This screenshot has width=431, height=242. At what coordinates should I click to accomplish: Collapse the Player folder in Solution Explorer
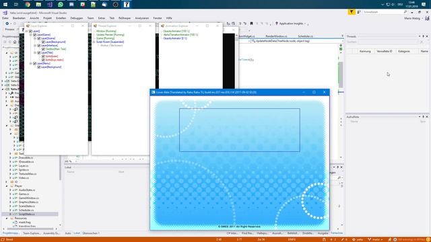click(x=7, y=186)
